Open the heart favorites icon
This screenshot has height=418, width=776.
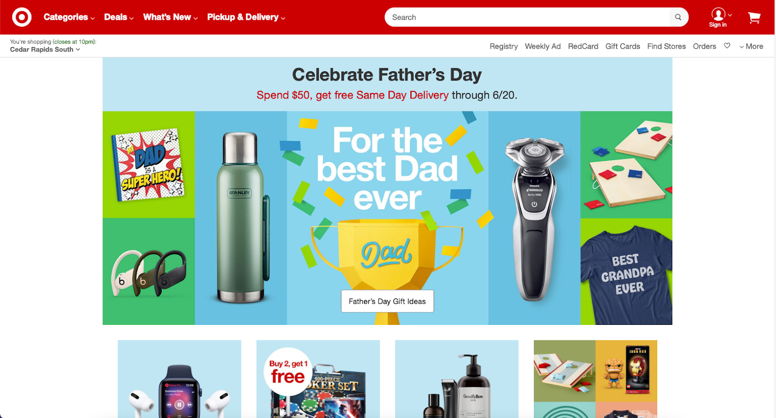coord(727,46)
